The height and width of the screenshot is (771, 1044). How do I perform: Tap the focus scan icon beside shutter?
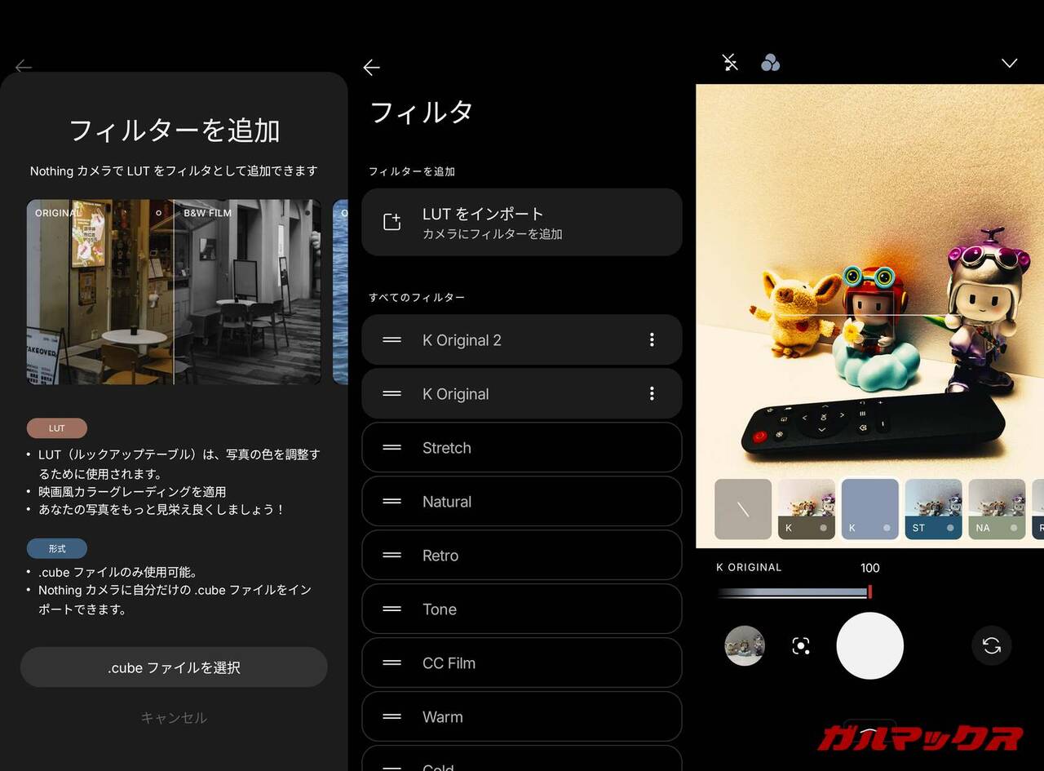coord(801,646)
